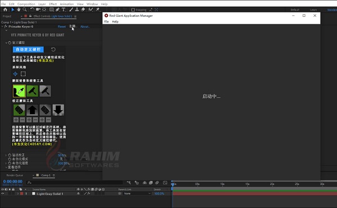
Task: Select the green clean background brush tool
Action: pos(33,91)
